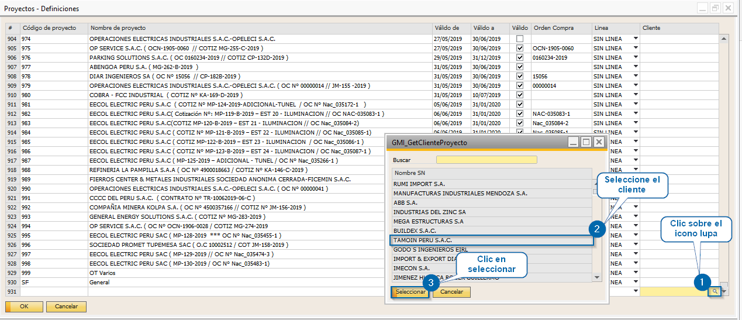Click the Nombre SN column header
742x320 pixels.
tap(492, 173)
